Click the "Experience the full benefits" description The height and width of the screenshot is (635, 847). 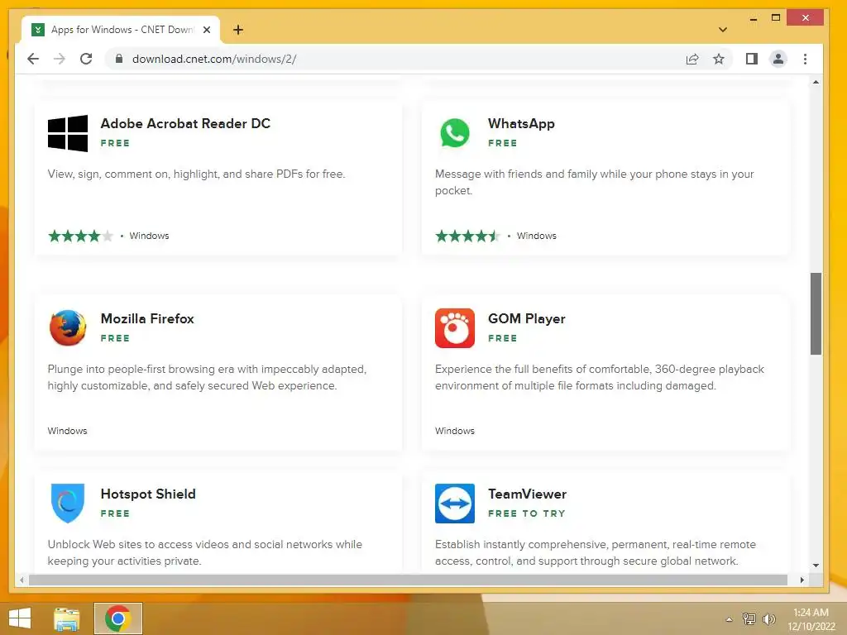coord(600,377)
